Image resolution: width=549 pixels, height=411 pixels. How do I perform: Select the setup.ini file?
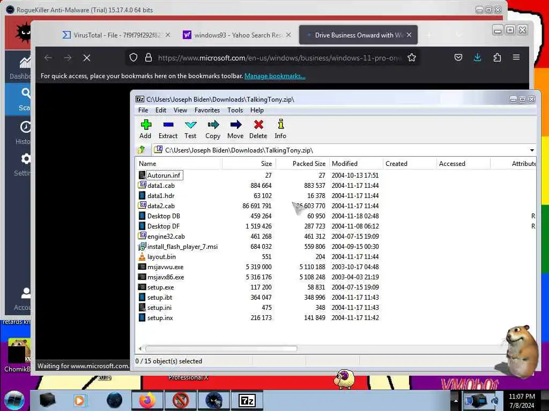159,308
